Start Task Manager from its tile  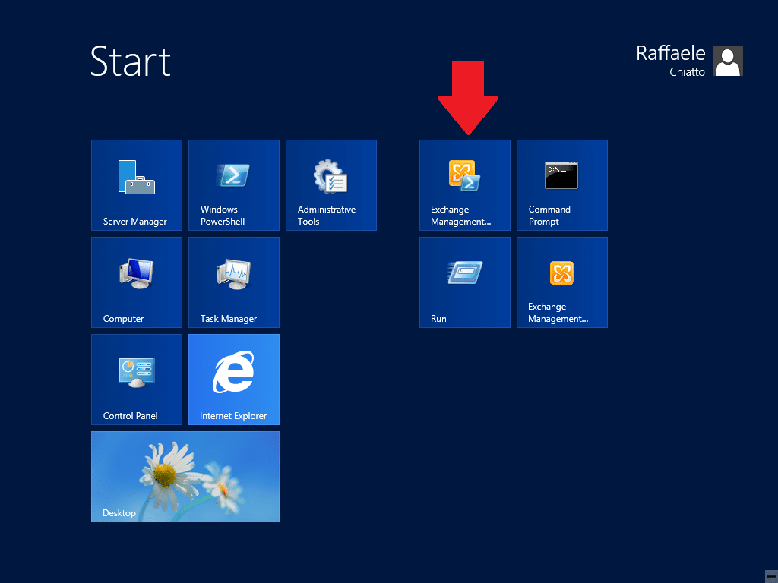(x=234, y=282)
